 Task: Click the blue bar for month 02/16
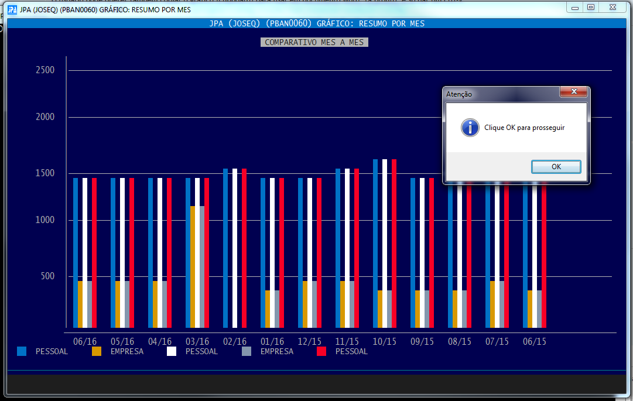225,248
